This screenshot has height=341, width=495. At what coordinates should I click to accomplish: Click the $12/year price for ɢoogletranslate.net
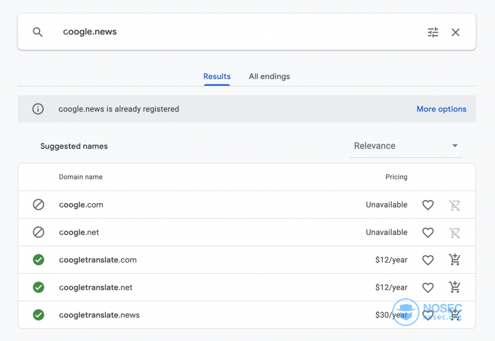[391, 287]
